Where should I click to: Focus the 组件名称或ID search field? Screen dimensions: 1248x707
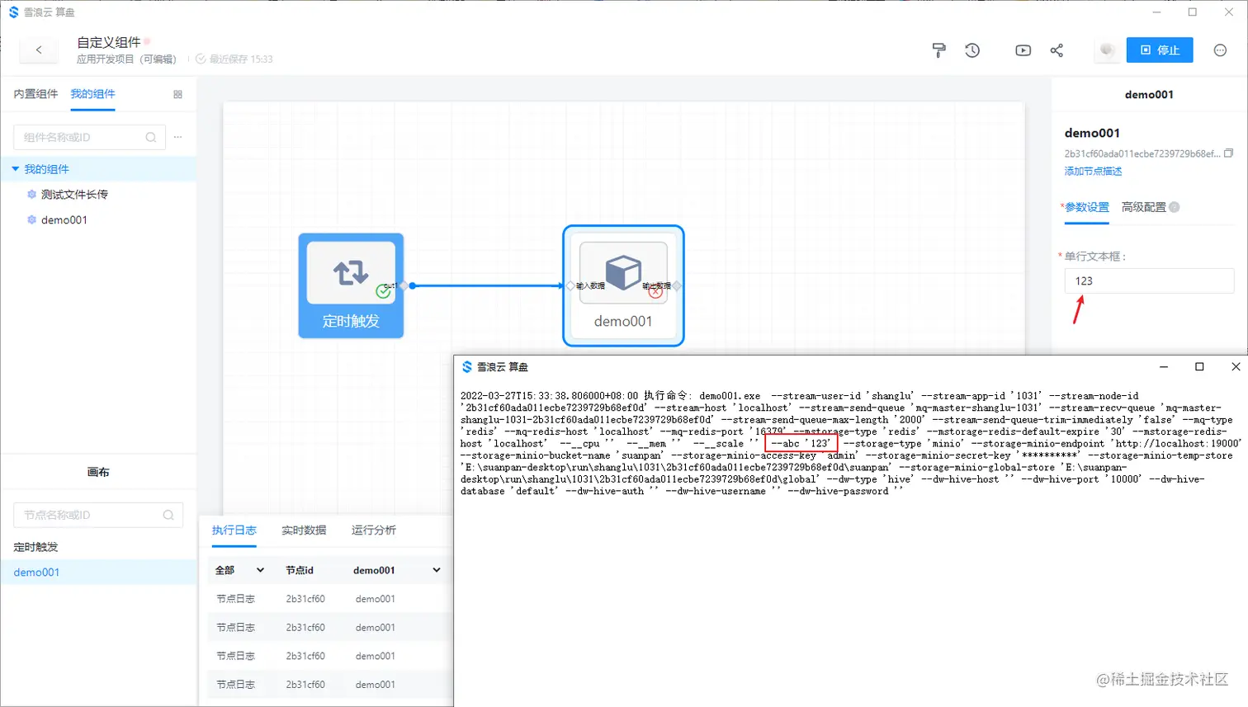click(x=89, y=137)
